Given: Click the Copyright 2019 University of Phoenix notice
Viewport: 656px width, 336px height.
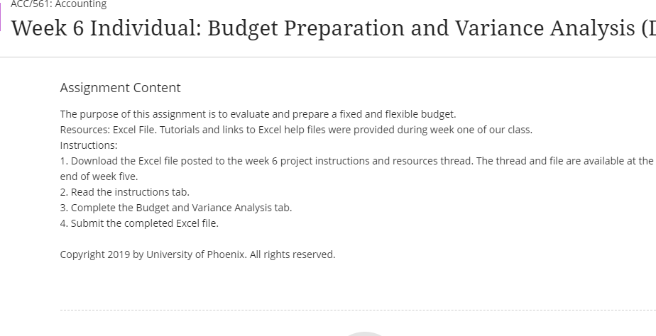Looking at the screenshot, I should (198, 254).
